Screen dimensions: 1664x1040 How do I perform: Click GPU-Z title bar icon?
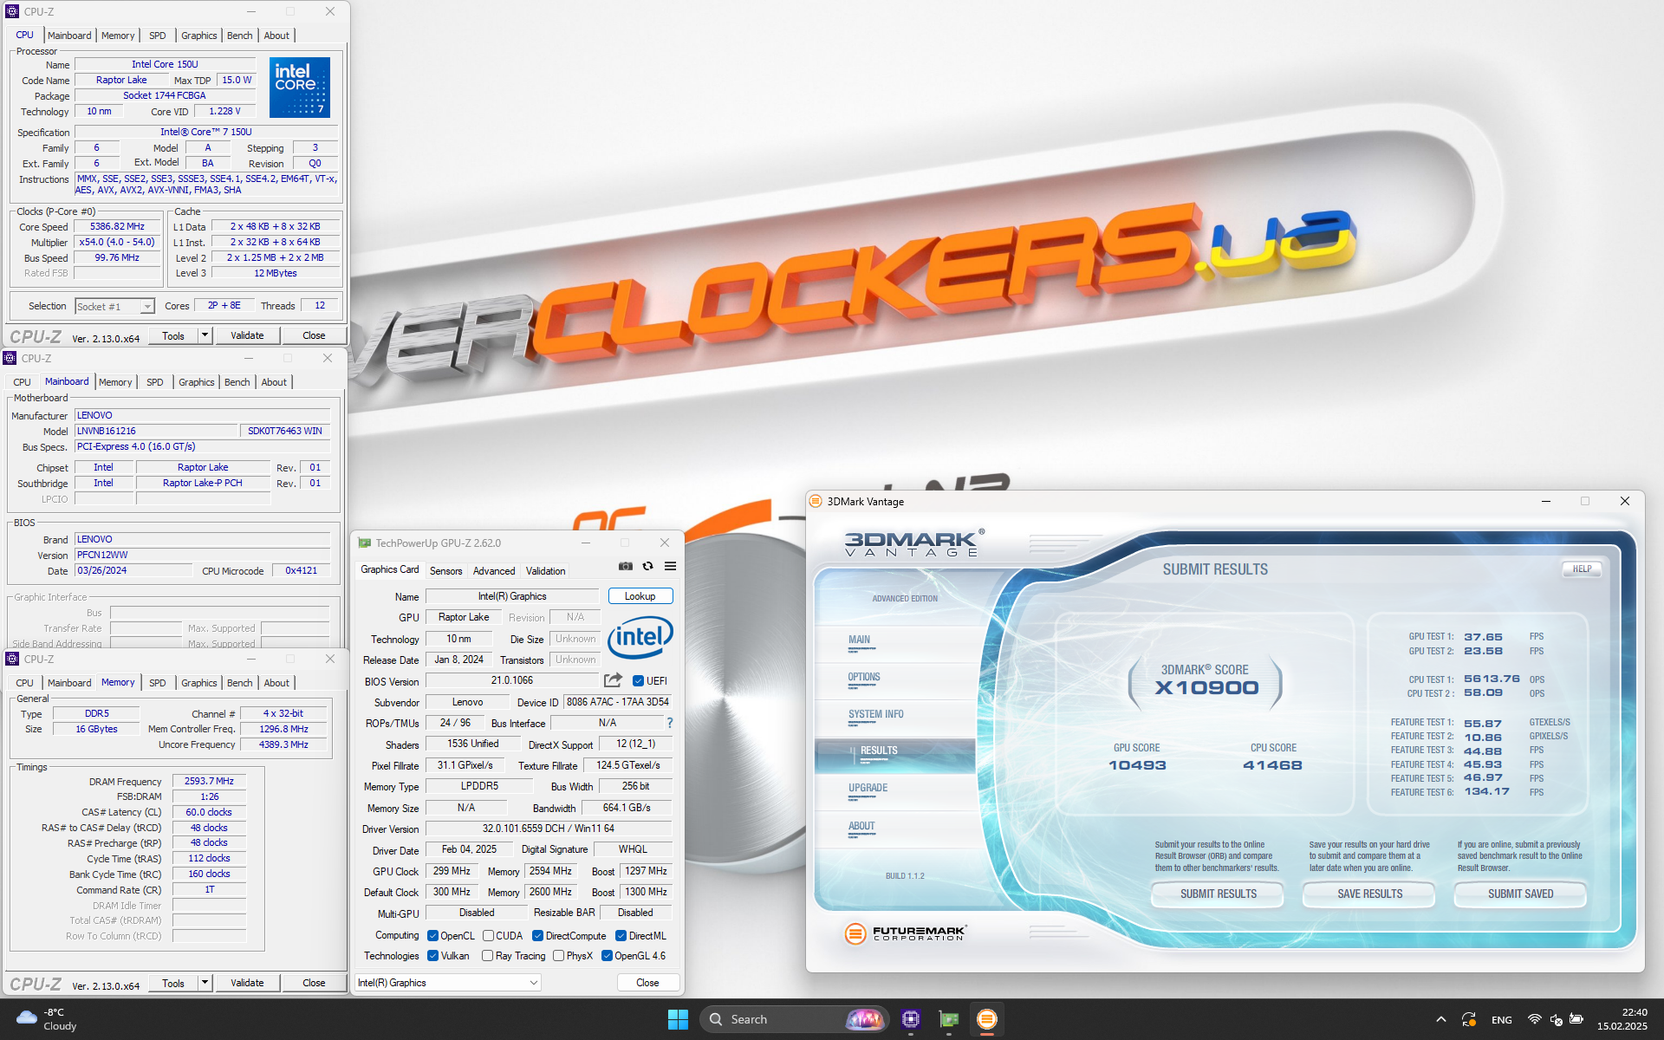(x=365, y=543)
